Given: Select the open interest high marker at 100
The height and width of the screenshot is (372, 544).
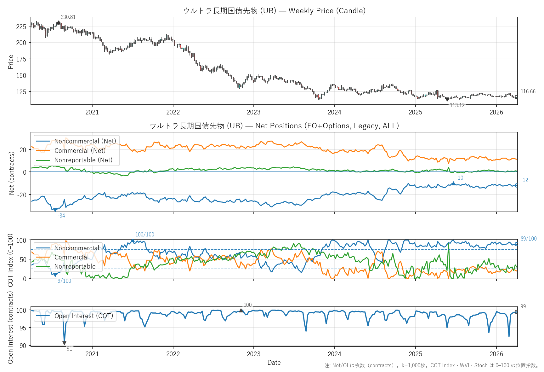Looking at the screenshot, I should [x=241, y=311].
